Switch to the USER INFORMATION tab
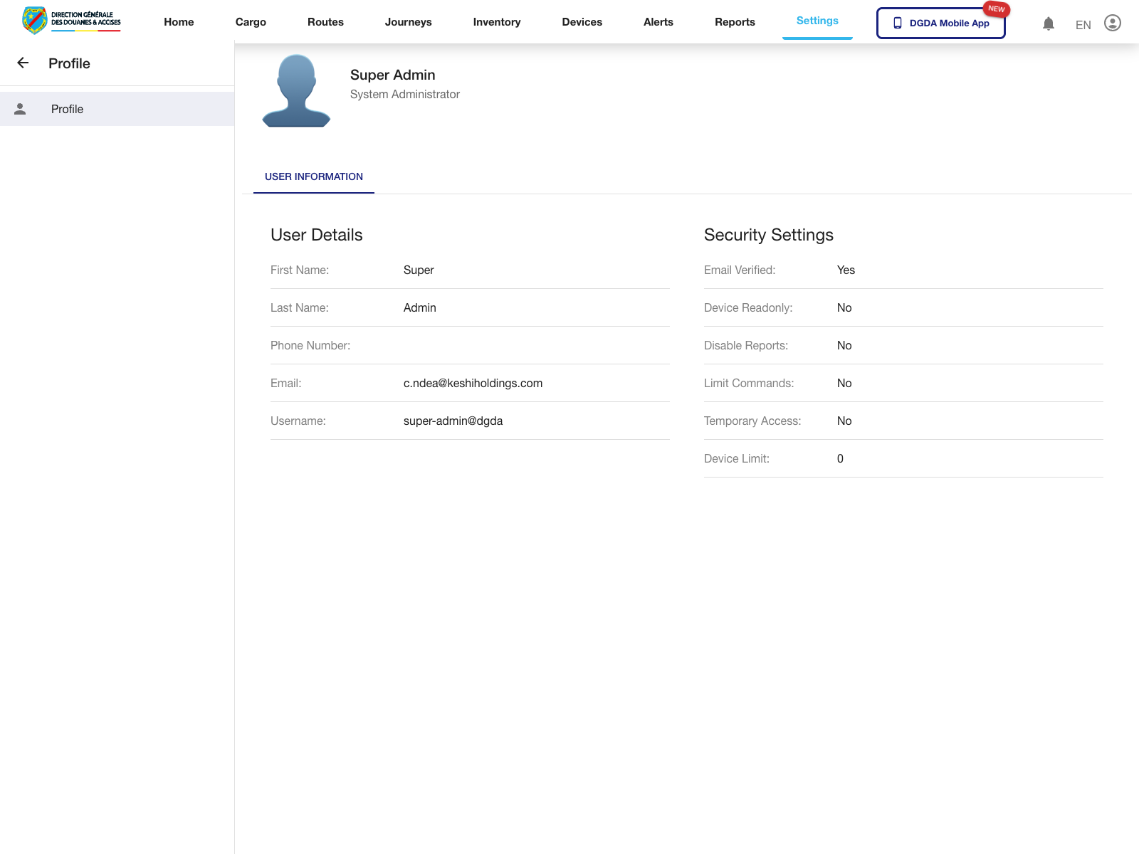This screenshot has width=1139, height=854. (313, 176)
